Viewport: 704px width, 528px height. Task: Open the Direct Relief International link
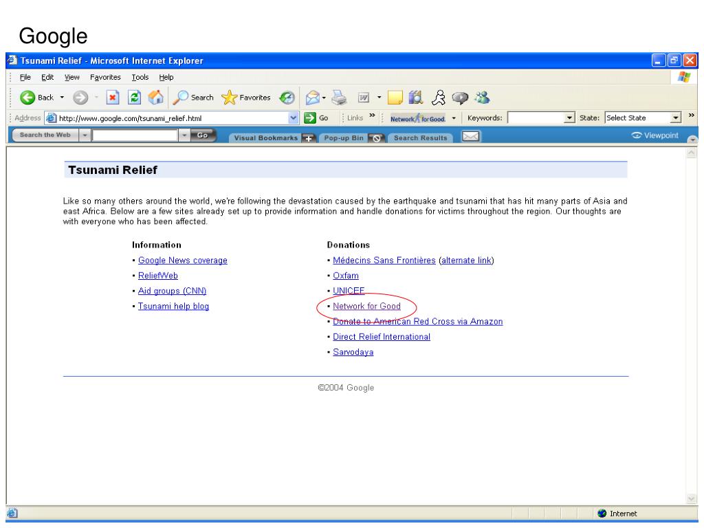pos(382,337)
